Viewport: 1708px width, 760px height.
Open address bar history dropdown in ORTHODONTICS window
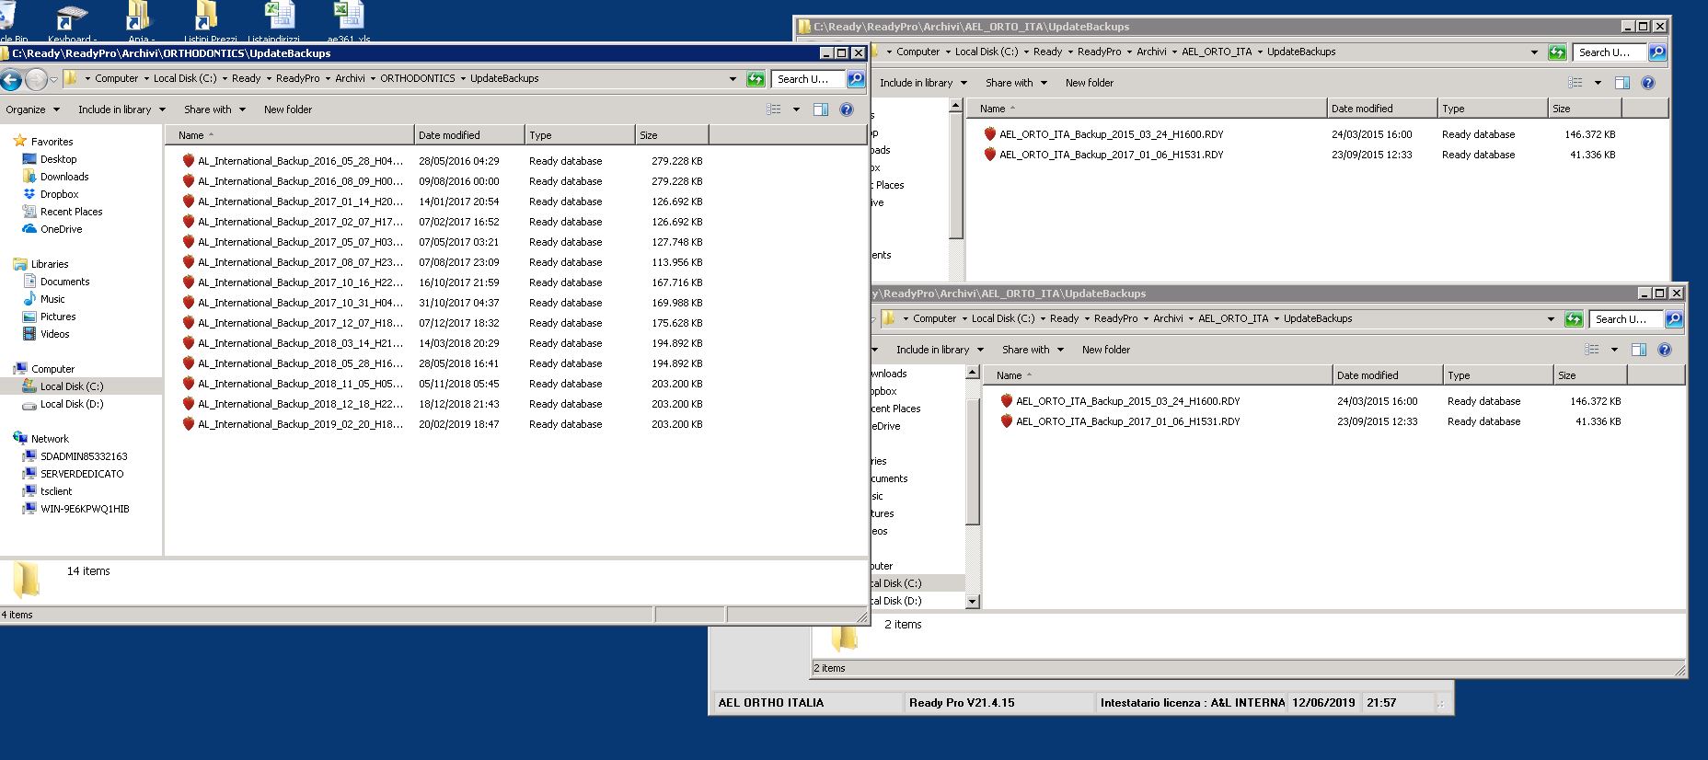pyautogui.click(x=733, y=79)
